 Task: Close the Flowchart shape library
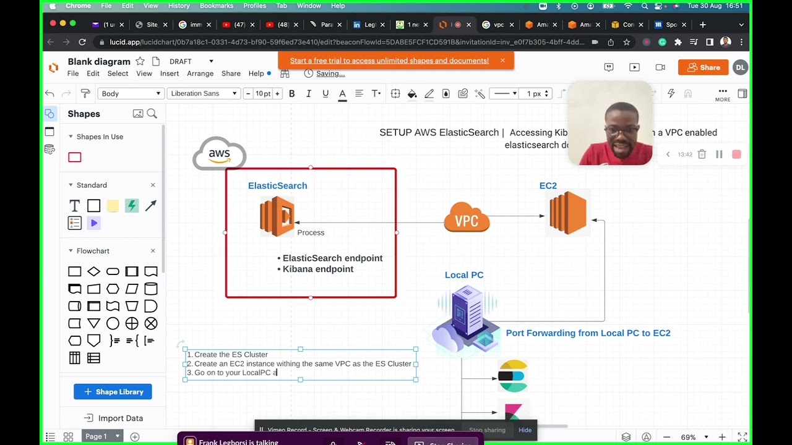pyautogui.click(x=153, y=251)
